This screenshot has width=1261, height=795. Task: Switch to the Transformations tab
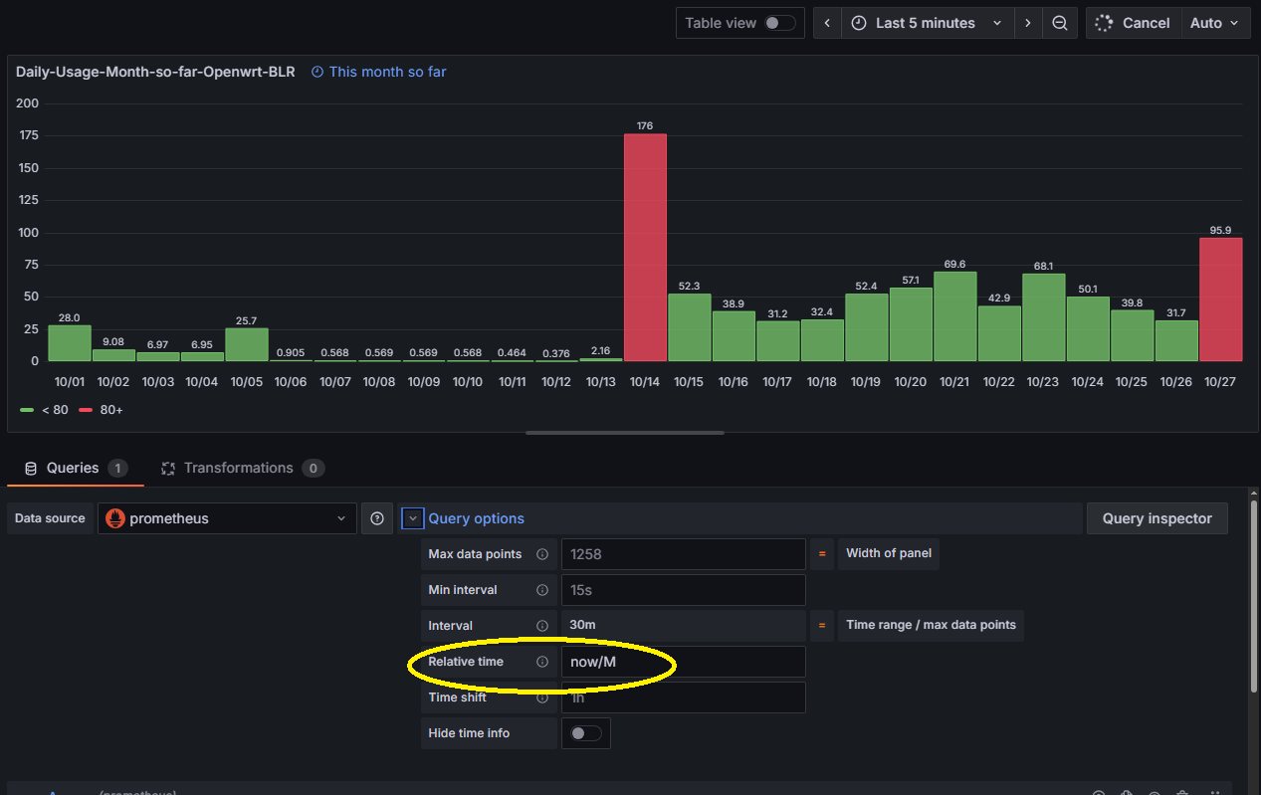[242, 468]
